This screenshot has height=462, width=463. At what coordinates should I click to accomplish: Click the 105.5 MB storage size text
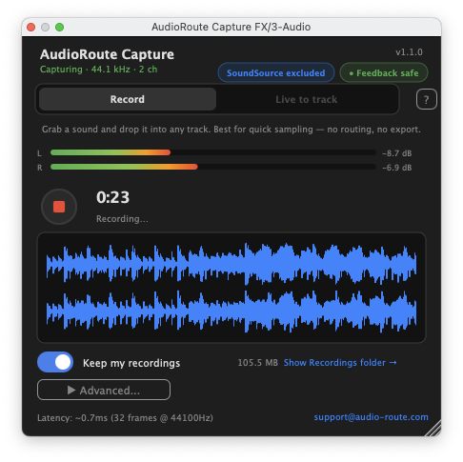[x=258, y=363]
